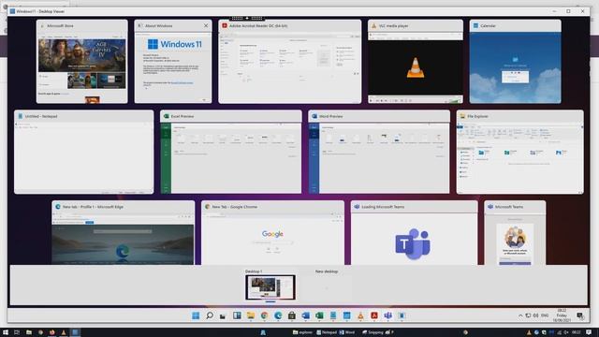Screen dimensions: 599x337
Task: Switch to the Untitled - Notepad window
Action: (x=84, y=152)
